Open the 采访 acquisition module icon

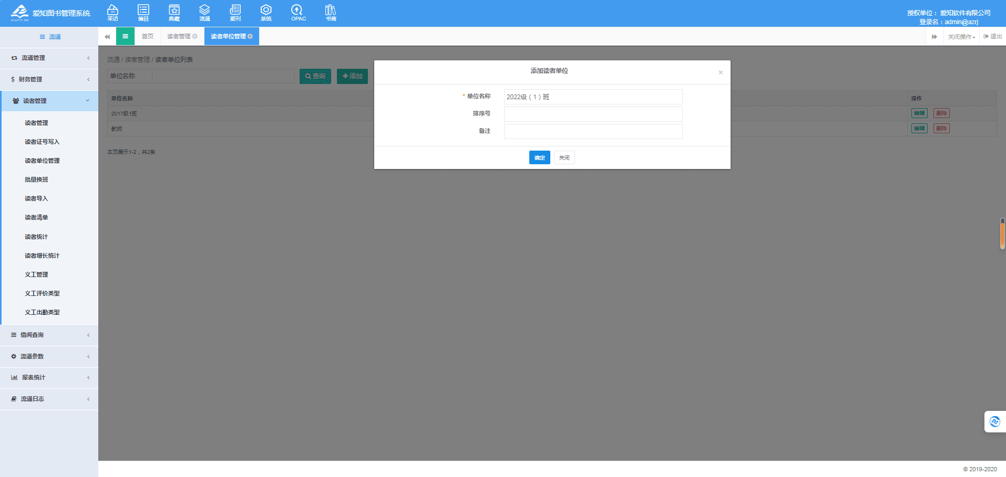tap(112, 13)
